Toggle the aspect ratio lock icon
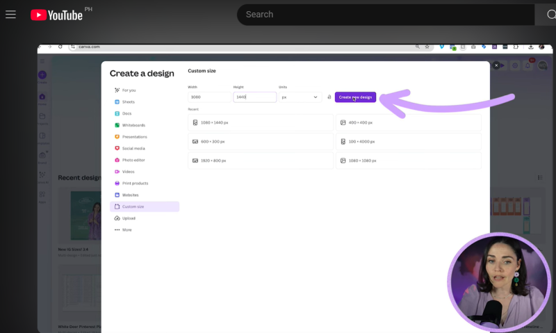The image size is (556, 333). pos(329,97)
